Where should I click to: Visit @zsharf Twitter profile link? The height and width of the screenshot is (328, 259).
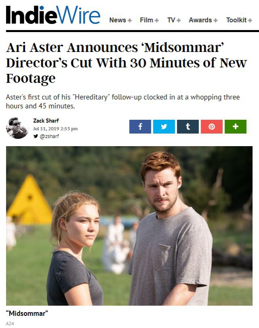pos(49,136)
